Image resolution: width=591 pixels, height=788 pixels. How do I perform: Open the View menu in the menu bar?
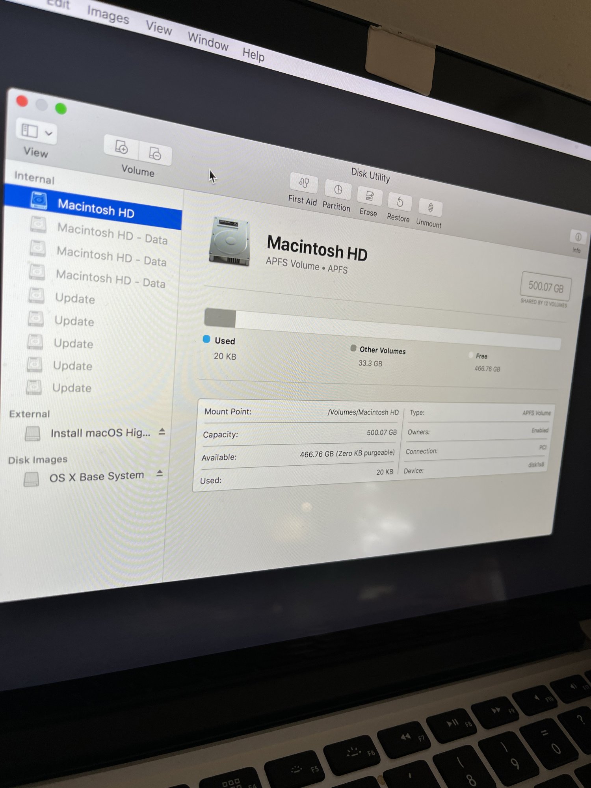[159, 28]
